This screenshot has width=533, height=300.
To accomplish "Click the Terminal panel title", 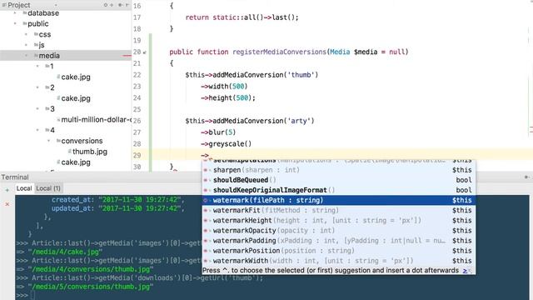I will coord(15,177).
